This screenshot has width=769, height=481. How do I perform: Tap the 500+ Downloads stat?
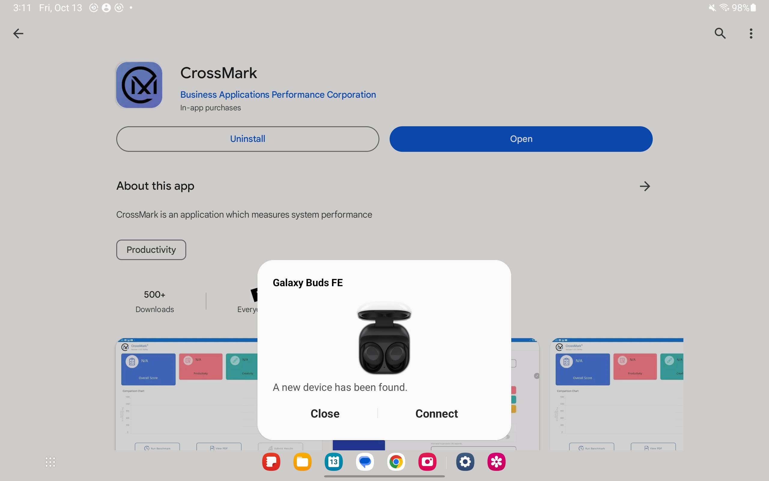pyautogui.click(x=154, y=302)
